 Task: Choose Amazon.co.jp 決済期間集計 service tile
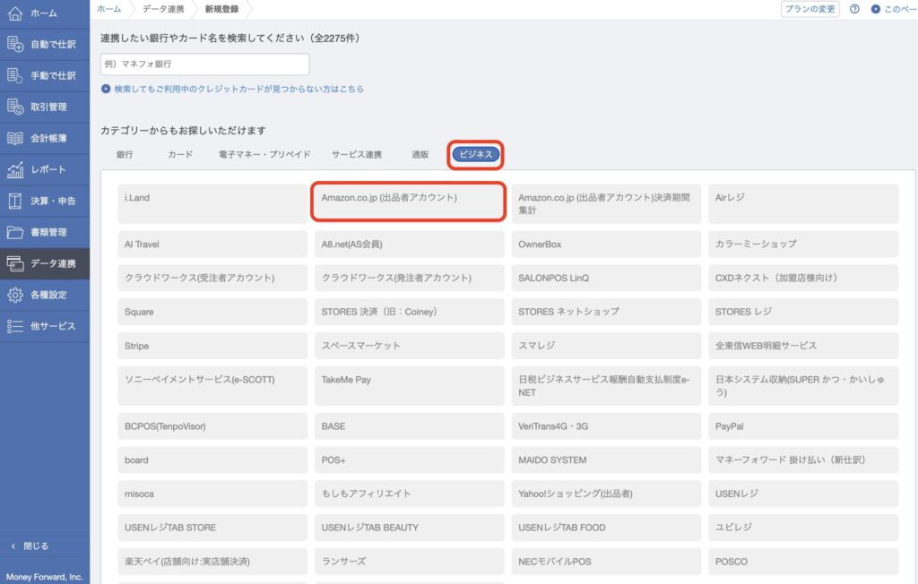tap(606, 203)
